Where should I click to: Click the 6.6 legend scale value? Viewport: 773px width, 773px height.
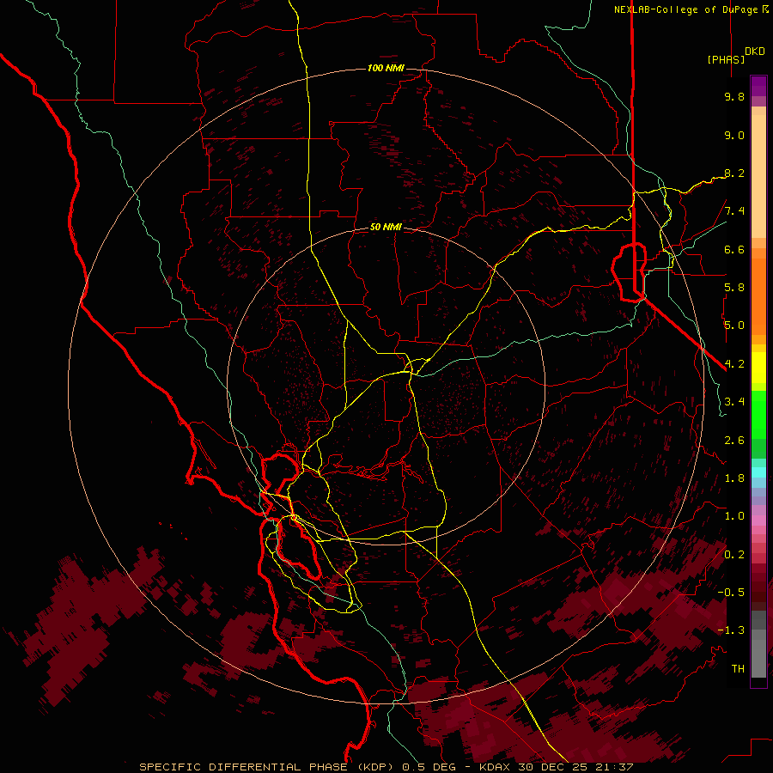tap(734, 249)
